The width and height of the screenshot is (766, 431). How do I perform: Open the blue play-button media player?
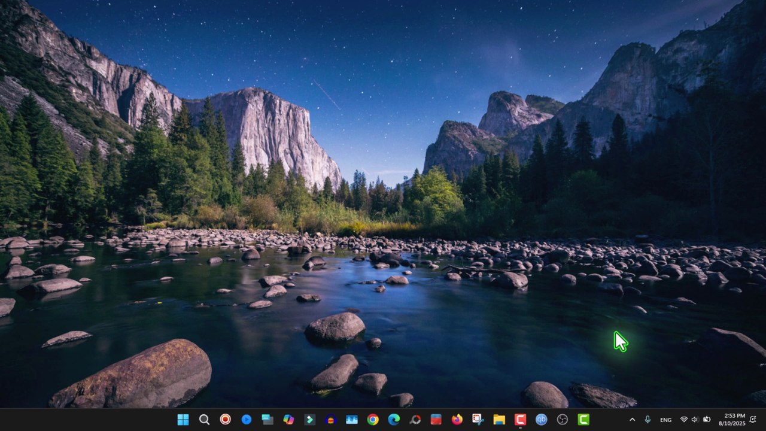pyautogui.click(x=246, y=420)
